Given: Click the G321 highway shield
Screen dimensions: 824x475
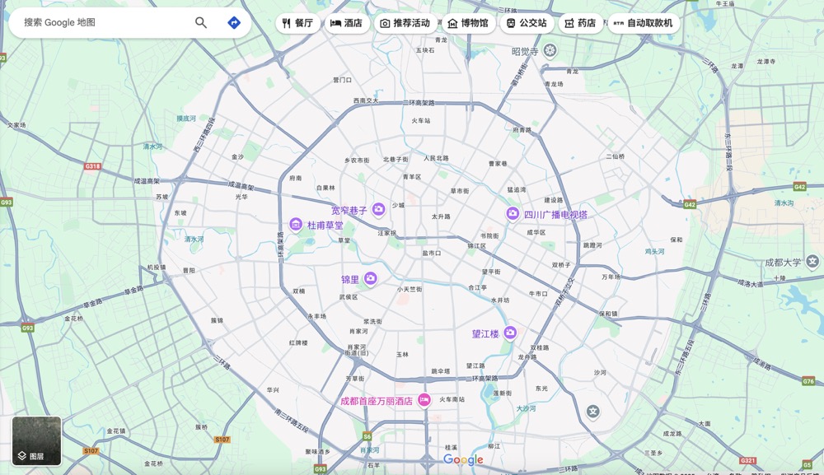Looking at the screenshot, I should coord(748,460).
